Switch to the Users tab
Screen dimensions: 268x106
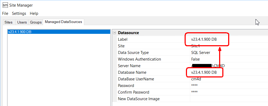pos(22,22)
